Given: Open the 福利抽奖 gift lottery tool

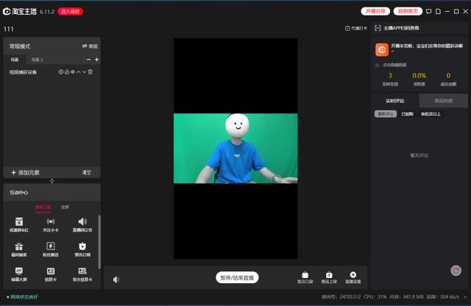Looking at the screenshot, I should 19,249.
